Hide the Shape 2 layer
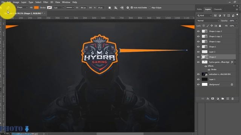 (x=198, y=57)
